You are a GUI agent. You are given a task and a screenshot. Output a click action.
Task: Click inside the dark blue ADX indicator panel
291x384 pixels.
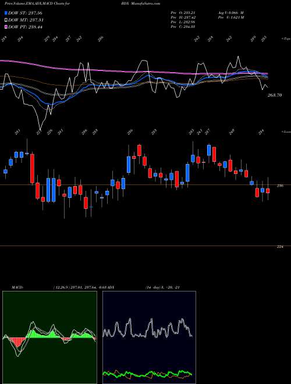(149, 337)
